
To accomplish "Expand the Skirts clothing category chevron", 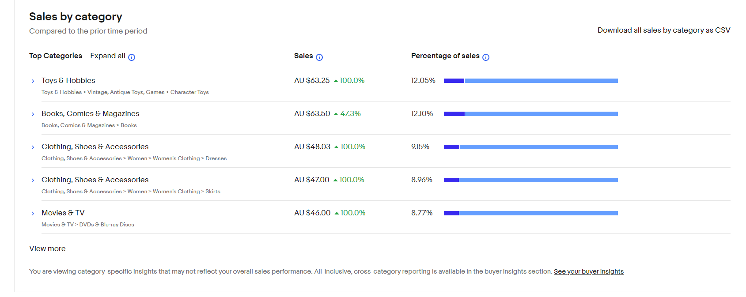I will pos(33,180).
